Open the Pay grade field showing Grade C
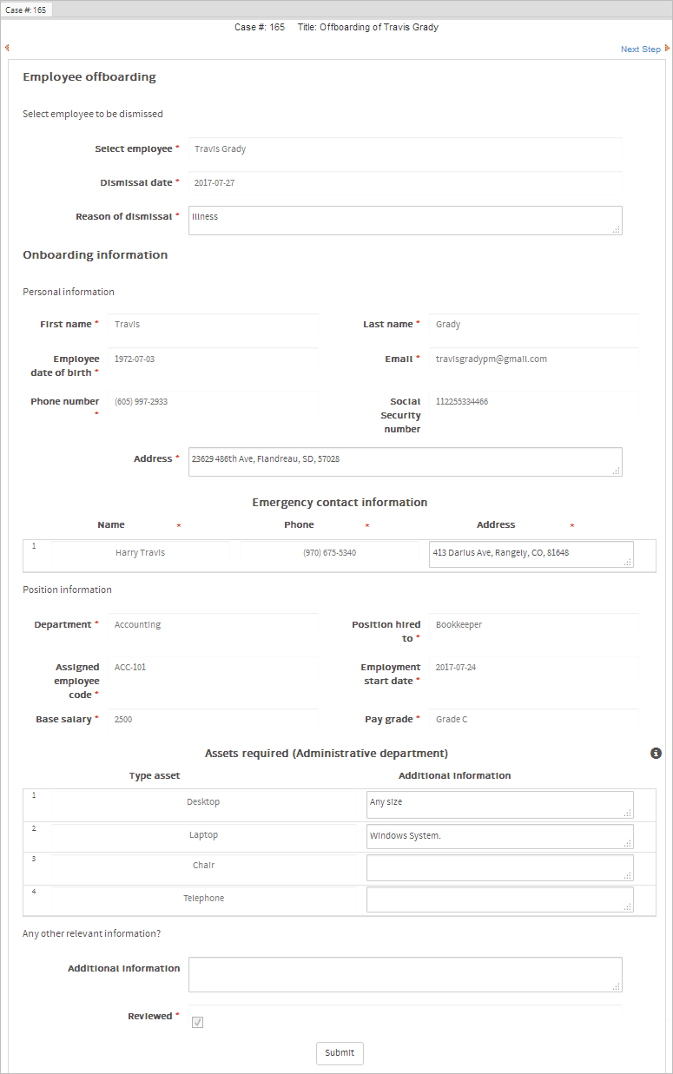 point(534,720)
